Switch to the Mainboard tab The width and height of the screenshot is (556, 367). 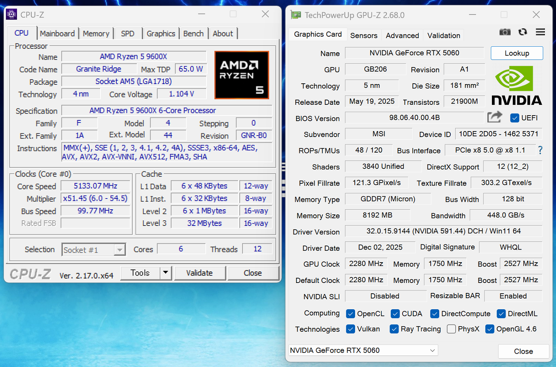point(57,34)
